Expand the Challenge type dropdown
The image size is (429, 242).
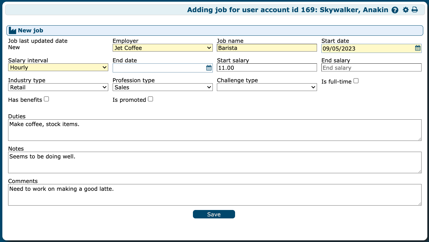(x=267, y=87)
